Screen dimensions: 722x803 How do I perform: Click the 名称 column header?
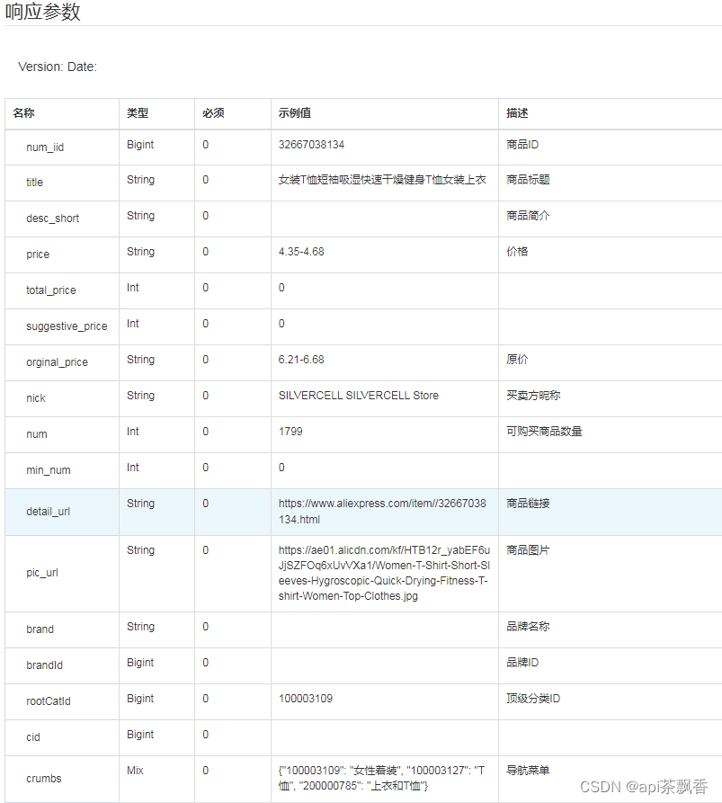pyautogui.click(x=22, y=113)
